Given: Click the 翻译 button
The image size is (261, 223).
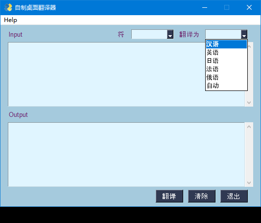Looking at the screenshot, I should click(169, 196).
